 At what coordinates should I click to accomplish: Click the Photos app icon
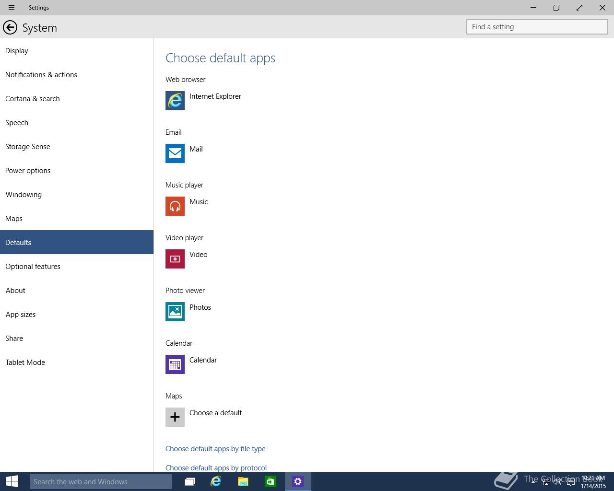(175, 312)
